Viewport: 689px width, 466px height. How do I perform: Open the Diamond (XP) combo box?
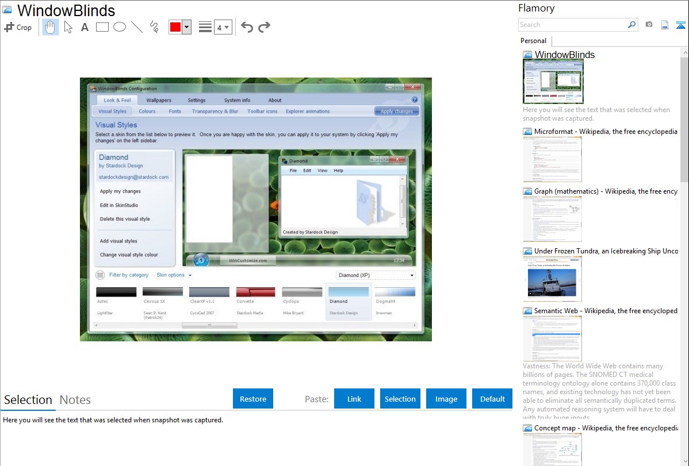point(375,275)
